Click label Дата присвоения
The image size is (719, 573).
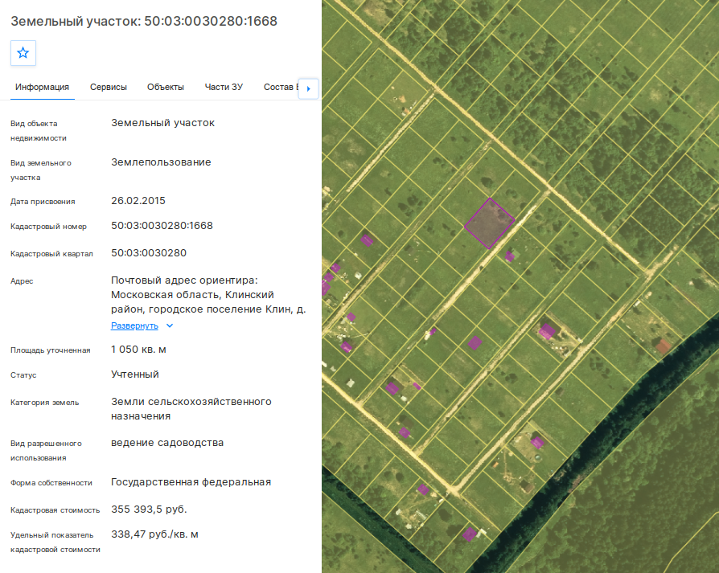point(43,202)
